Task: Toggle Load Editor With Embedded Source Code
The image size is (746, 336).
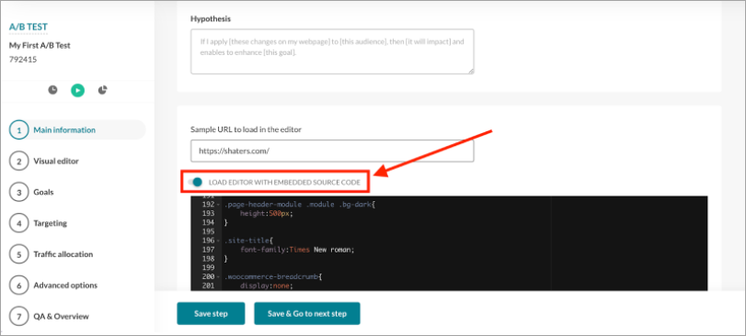Action: point(196,182)
